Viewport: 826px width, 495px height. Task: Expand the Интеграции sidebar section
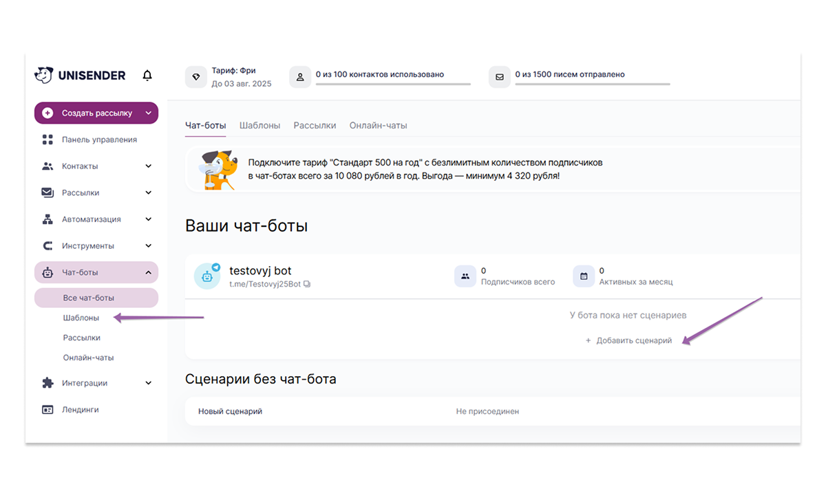tap(148, 384)
